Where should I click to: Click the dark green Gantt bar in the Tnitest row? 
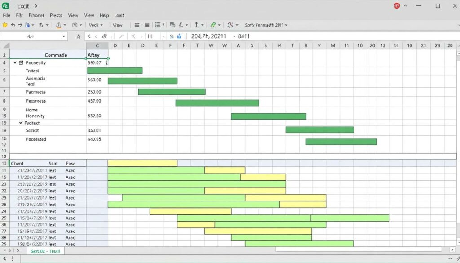click(x=115, y=71)
